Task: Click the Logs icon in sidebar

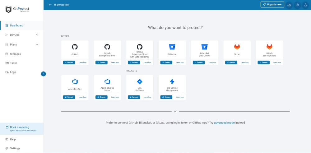Action: (7, 72)
